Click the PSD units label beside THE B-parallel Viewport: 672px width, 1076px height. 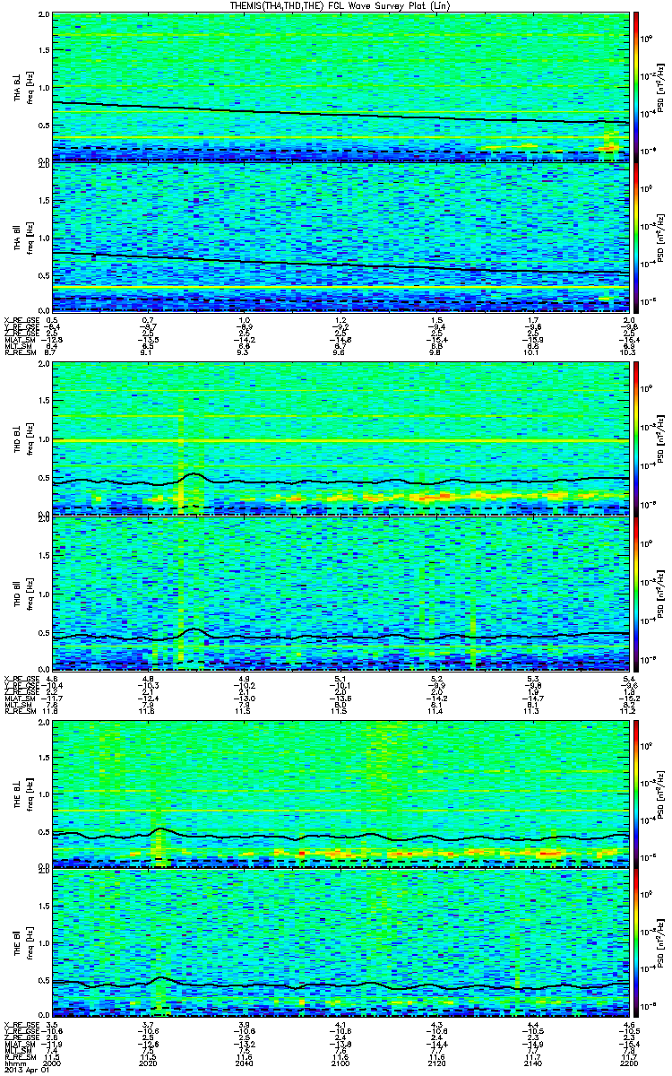(x=660, y=942)
